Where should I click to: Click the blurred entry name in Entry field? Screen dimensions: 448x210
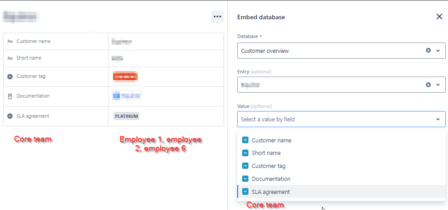(x=251, y=85)
